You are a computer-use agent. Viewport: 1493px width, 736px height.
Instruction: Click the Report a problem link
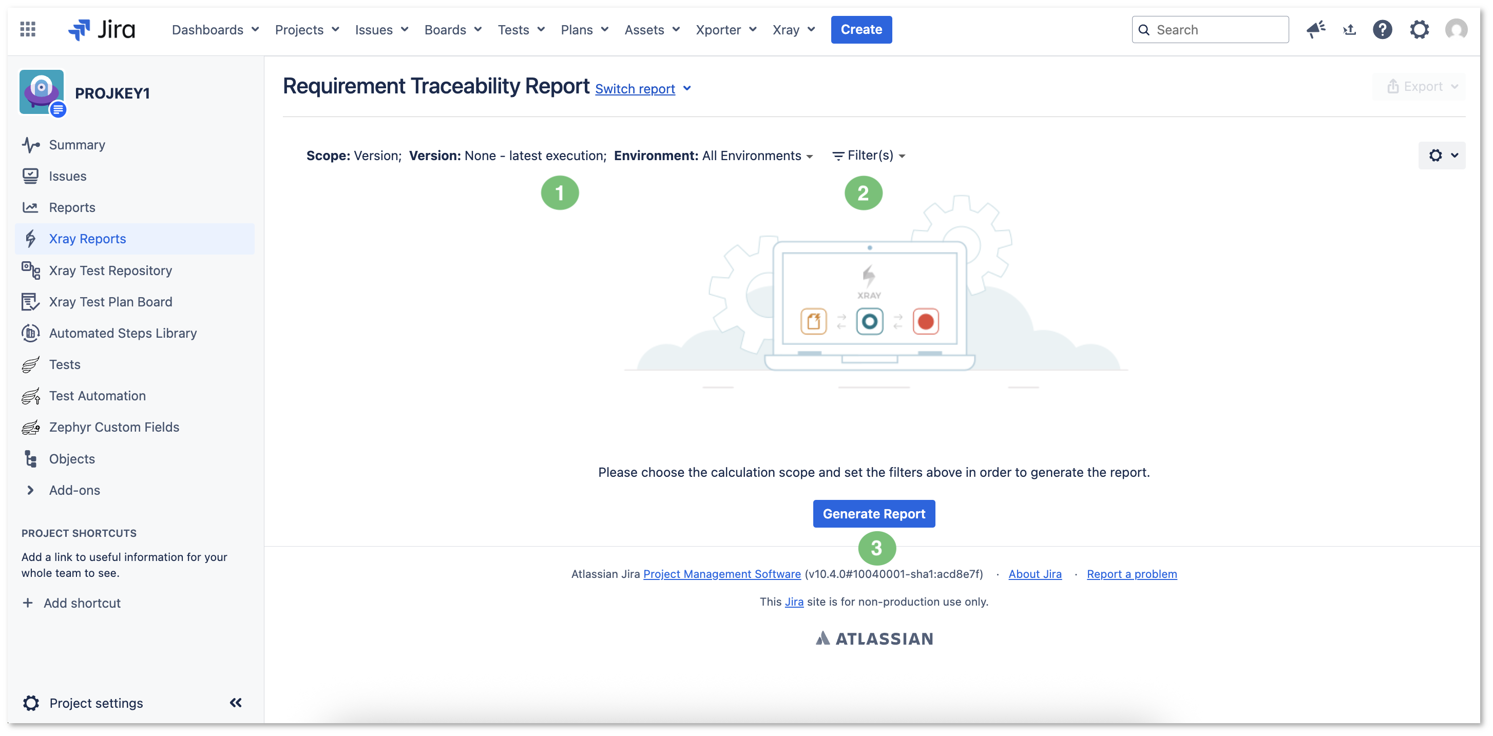click(1132, 574)
